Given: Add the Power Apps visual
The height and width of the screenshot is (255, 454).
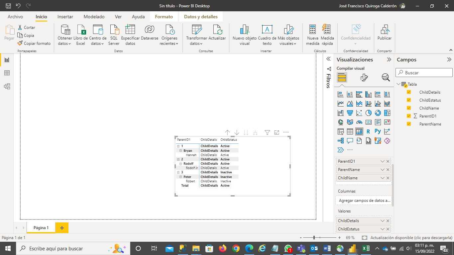Looking at the screenshot, I should (x=387, y=141).
